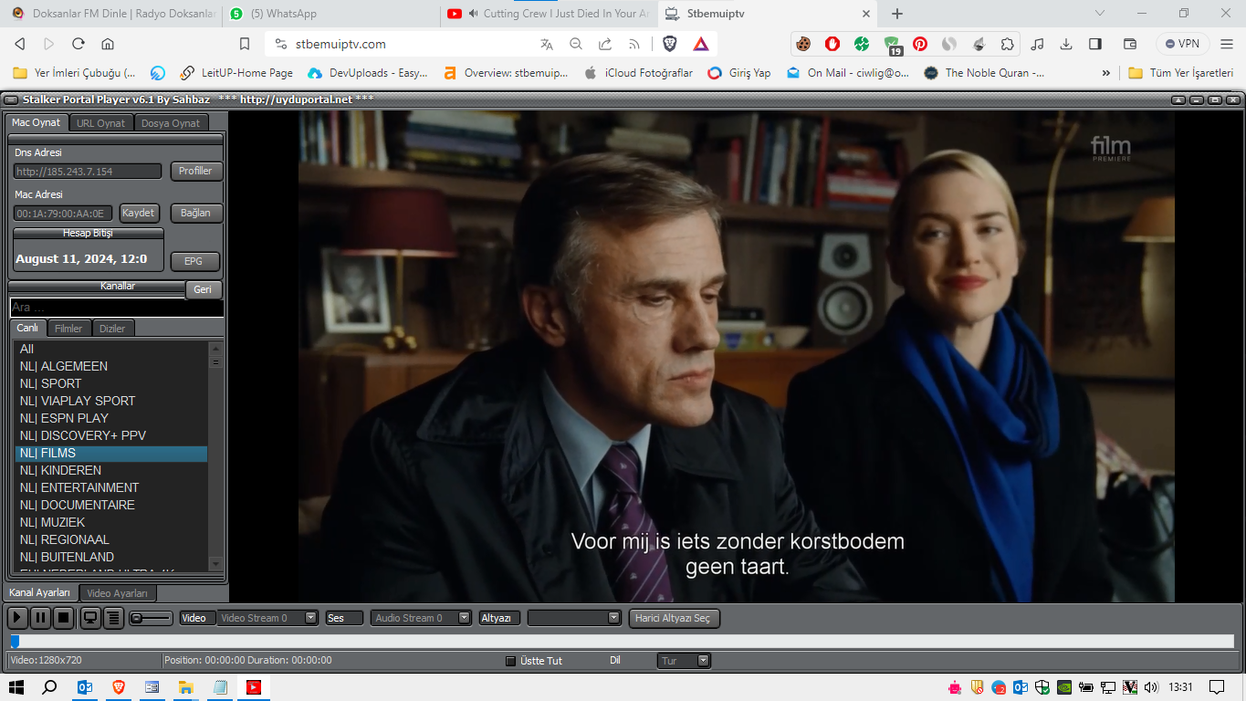This screenshot has height=701, width=1246.
Task: Select NL| ESPN PLAY category
Action: [111, 418]
